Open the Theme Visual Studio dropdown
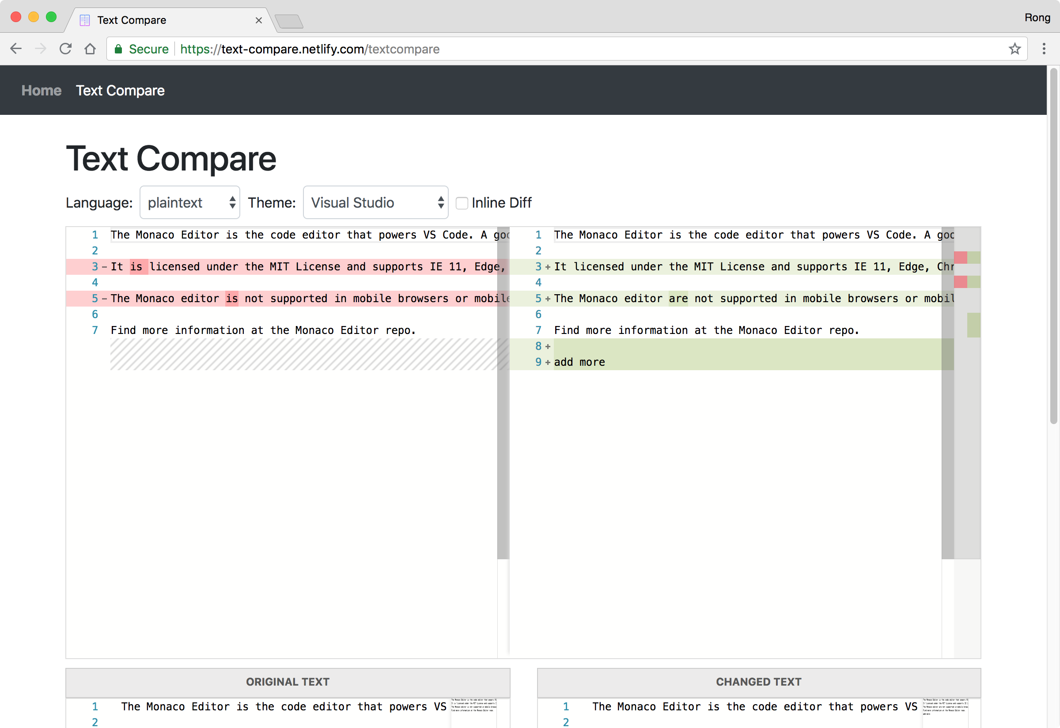 tap(375, 202)
